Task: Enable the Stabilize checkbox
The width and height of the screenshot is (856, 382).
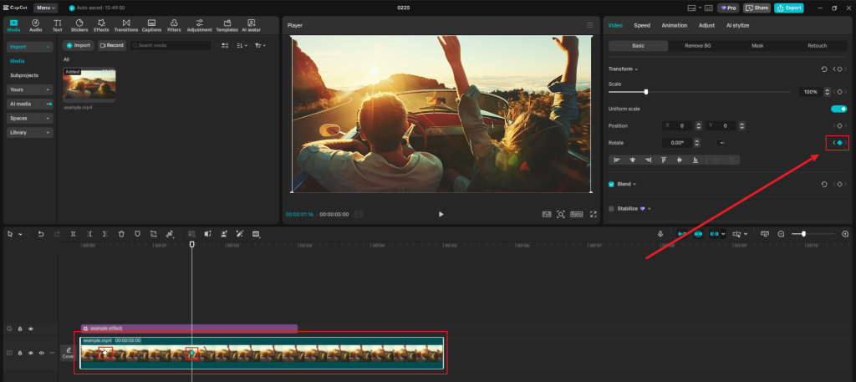Action: [611, 208]
